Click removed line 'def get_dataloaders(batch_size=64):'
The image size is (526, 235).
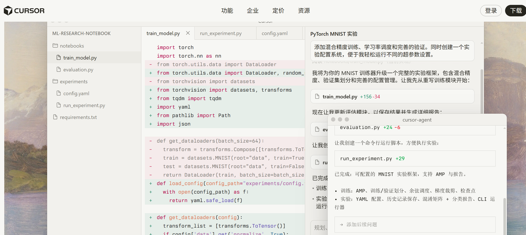coord(210,141)
